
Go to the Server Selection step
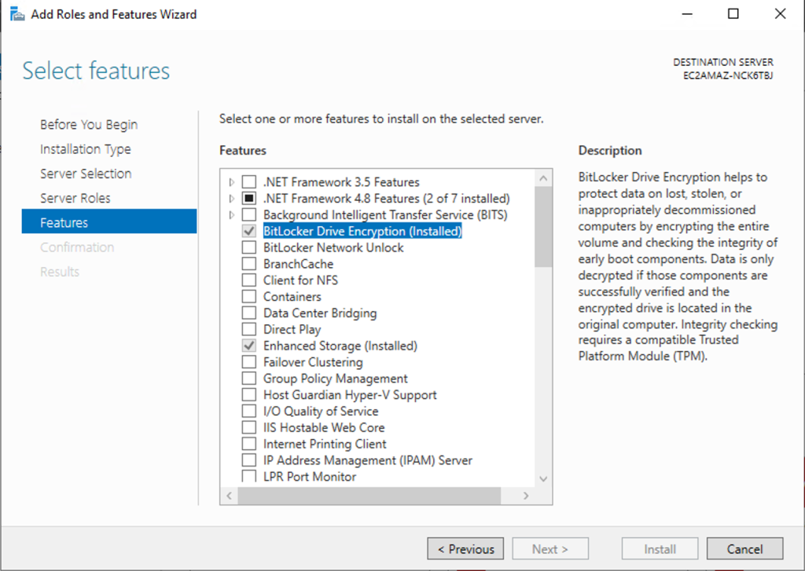[85, 173]
